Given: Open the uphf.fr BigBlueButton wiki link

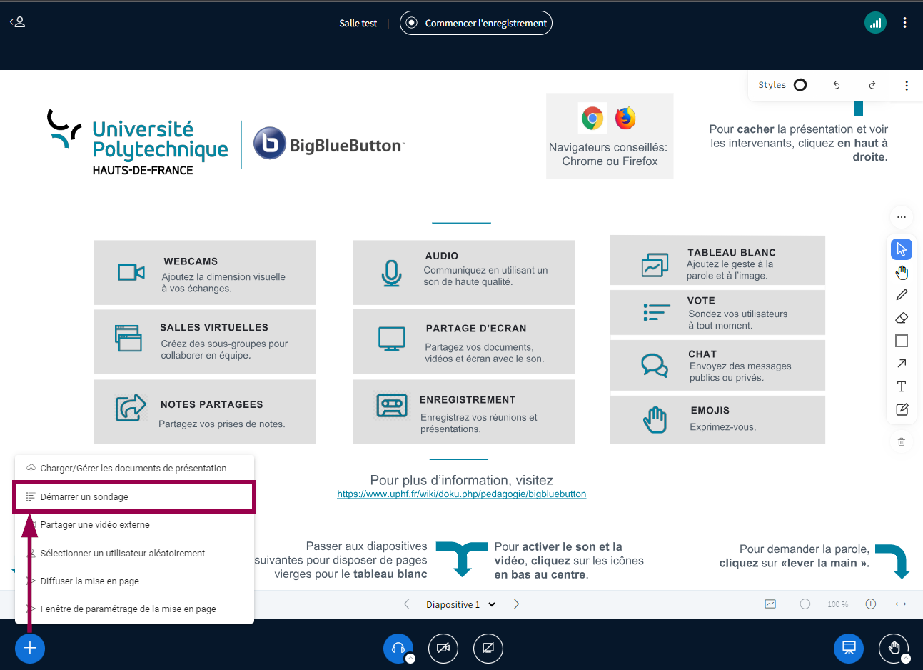Looking at the screenshot, I should tap(461, 494).
